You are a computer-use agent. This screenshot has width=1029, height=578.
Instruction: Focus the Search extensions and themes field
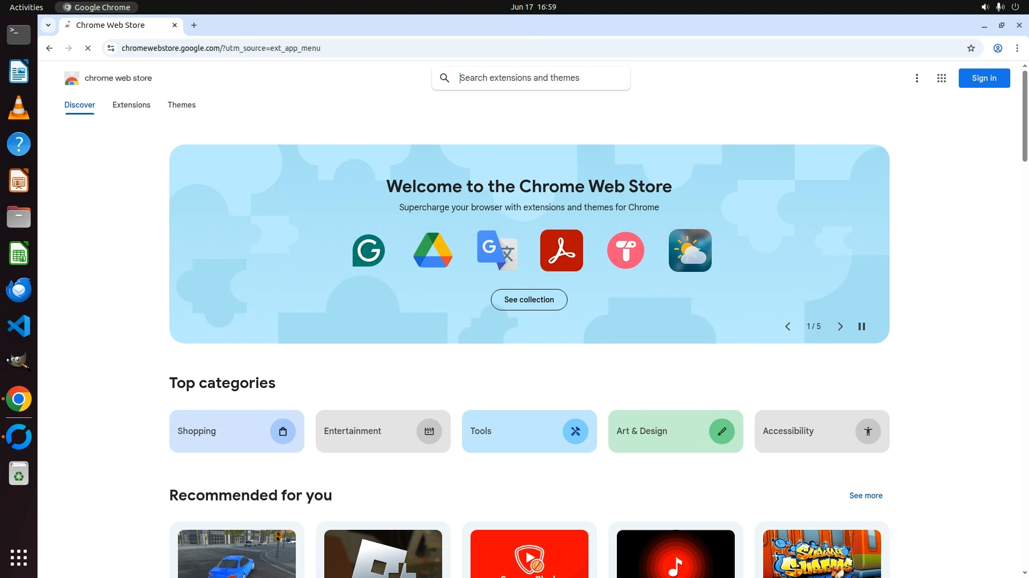(x=541, y=78)
